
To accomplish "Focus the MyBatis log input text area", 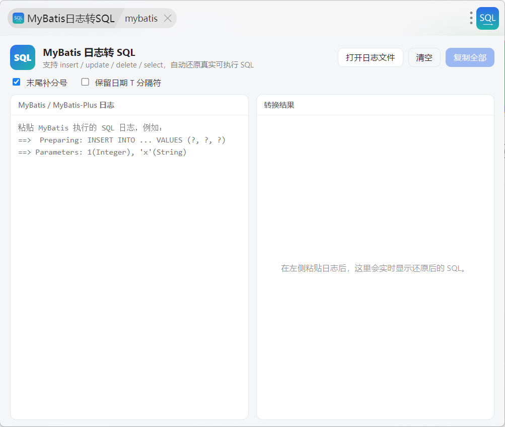I will point(129,267).
